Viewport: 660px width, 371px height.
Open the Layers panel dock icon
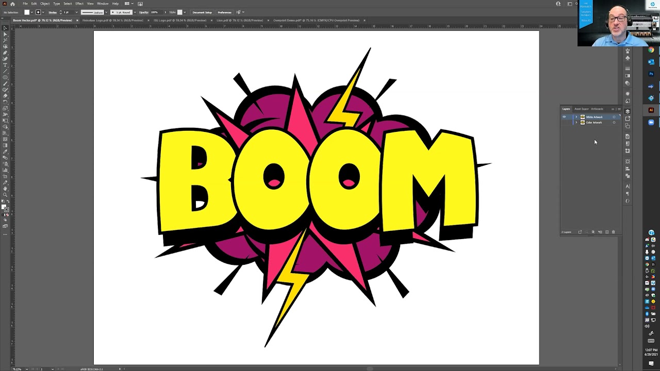pos(628,111)
